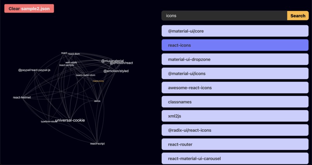Focus the search field containing "icons"
Viewport: 312px width, 165px height.
pyautogui.click(x=224, y=16)
